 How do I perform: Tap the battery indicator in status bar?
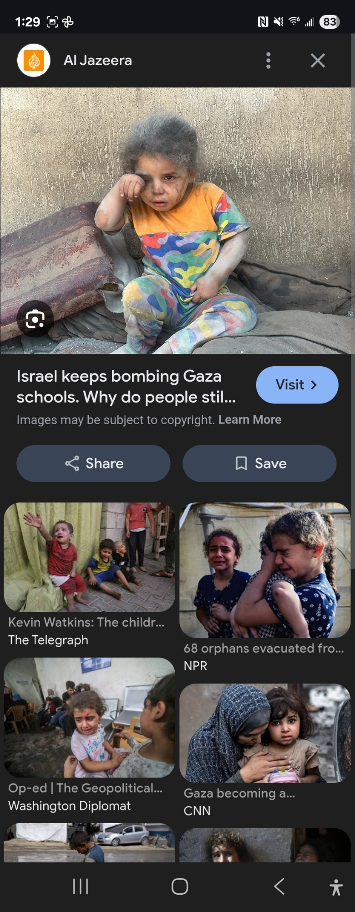click(330, 21)
